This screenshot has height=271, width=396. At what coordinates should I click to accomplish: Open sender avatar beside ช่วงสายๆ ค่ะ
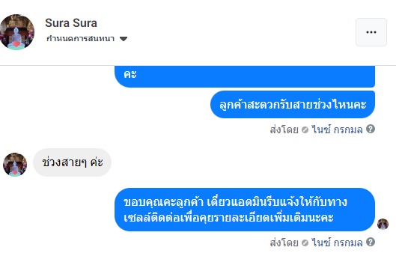pyautogui.click(x=15, y=165)
